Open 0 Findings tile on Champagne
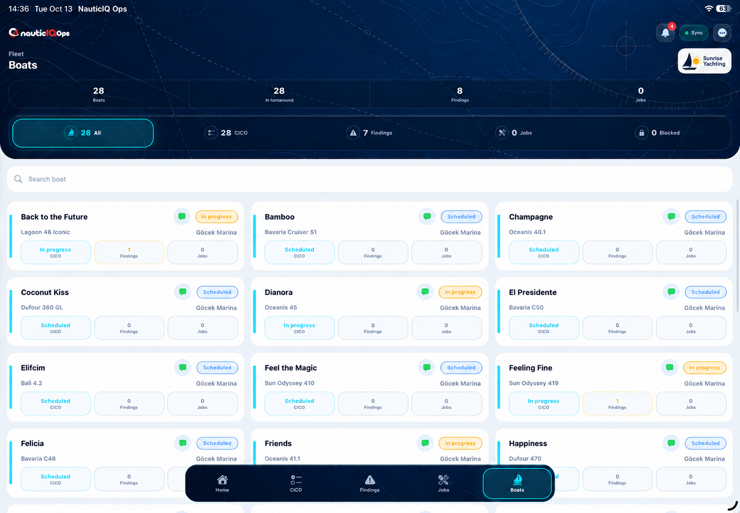The width and height of the screenshot is (740, 513). [617, 252]
